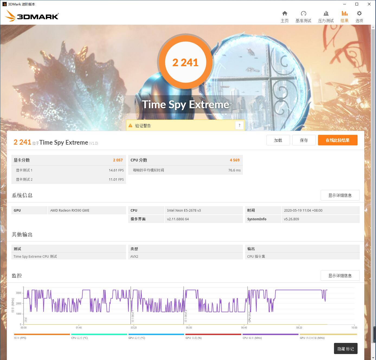Image resolution: width=376 pixels, height=360 pixels.
Task: Open the question mark help icon
Action: click(239, 125)
